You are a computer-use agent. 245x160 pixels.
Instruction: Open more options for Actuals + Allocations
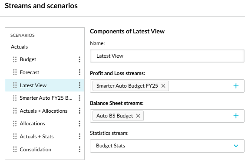(79, 111)
